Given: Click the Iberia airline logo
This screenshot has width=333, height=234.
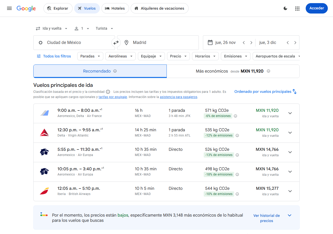Looking at the screenshot, I should tap(44, 191).
